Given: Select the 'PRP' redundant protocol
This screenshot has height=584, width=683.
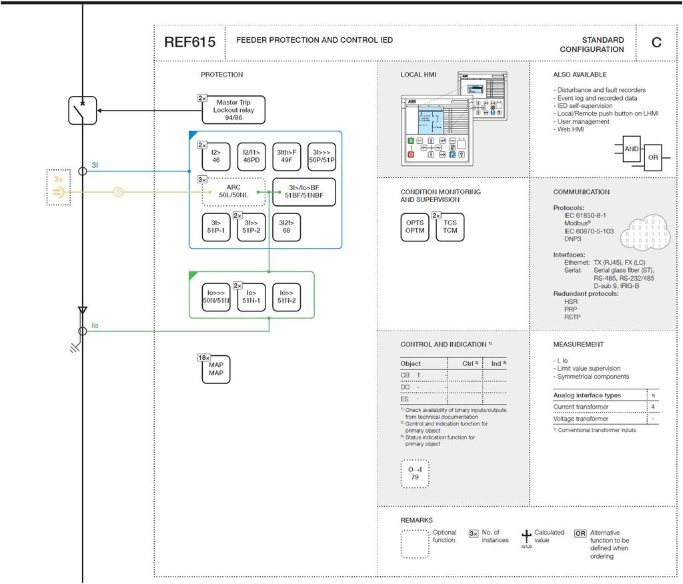Looking at the screenshot, I should (571, 309).
